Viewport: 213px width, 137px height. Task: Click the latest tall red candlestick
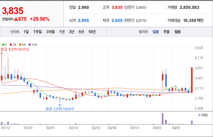[192, 80]
